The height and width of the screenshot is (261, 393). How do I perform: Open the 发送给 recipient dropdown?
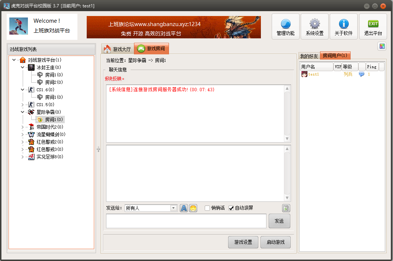click(x=173, y=208)
